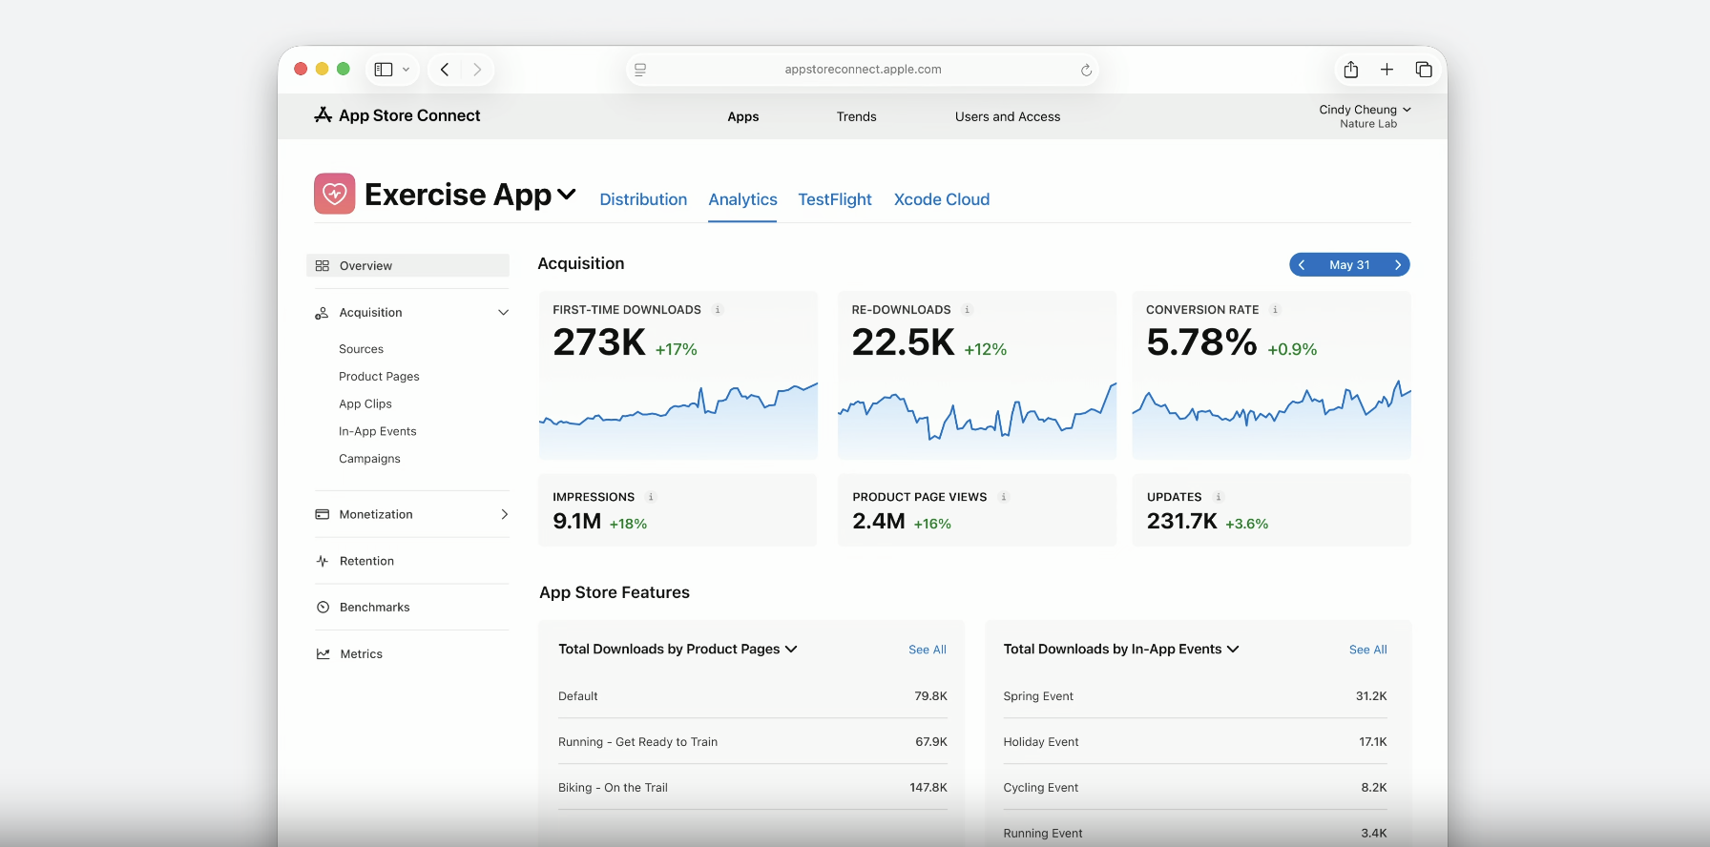Expand the Exercise App switcher chevron
1710x847 pixels.
pyautogui.click(x=567, y=195)
